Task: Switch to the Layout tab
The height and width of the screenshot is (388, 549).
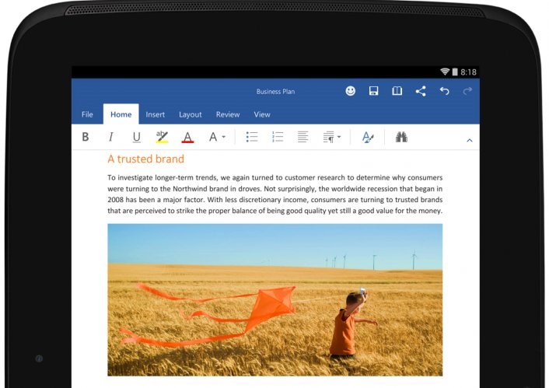Action: point(190,114)
